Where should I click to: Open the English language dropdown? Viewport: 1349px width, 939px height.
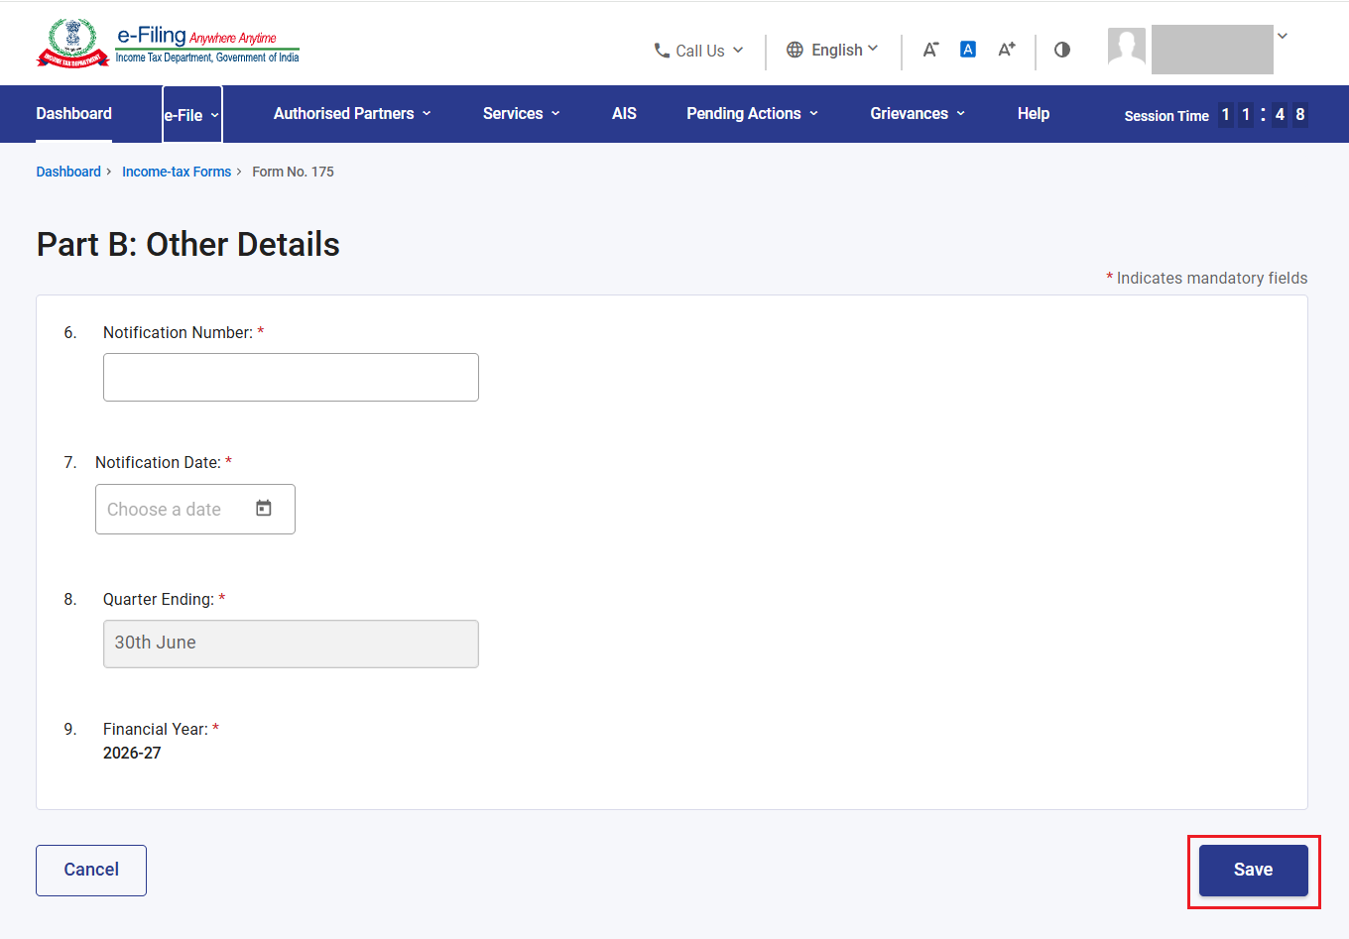832,50
